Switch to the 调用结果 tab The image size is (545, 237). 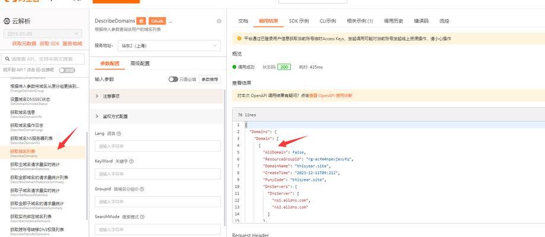[268, 21]
